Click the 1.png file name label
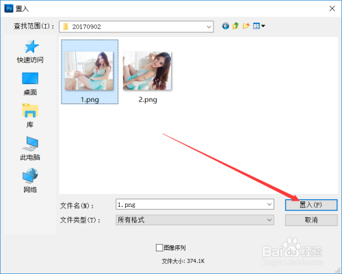Image resolution: width=342 pixels, height=274 pixels. (x=90, y=100)
